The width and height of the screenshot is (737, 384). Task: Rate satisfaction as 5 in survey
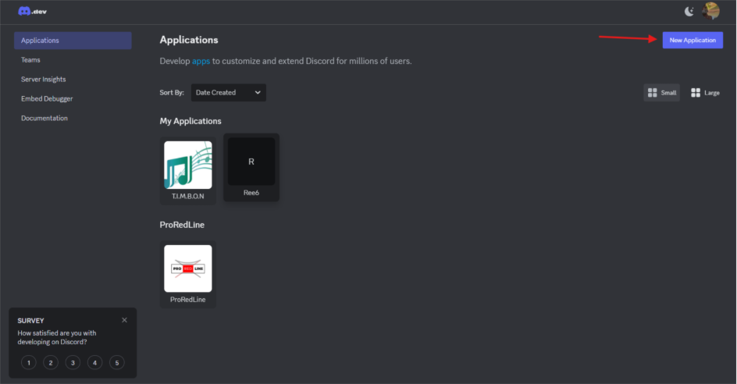117,362
